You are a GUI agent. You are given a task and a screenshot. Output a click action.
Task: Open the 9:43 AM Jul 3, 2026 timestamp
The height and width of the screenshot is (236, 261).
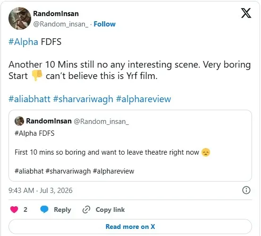tap(41, 190)
